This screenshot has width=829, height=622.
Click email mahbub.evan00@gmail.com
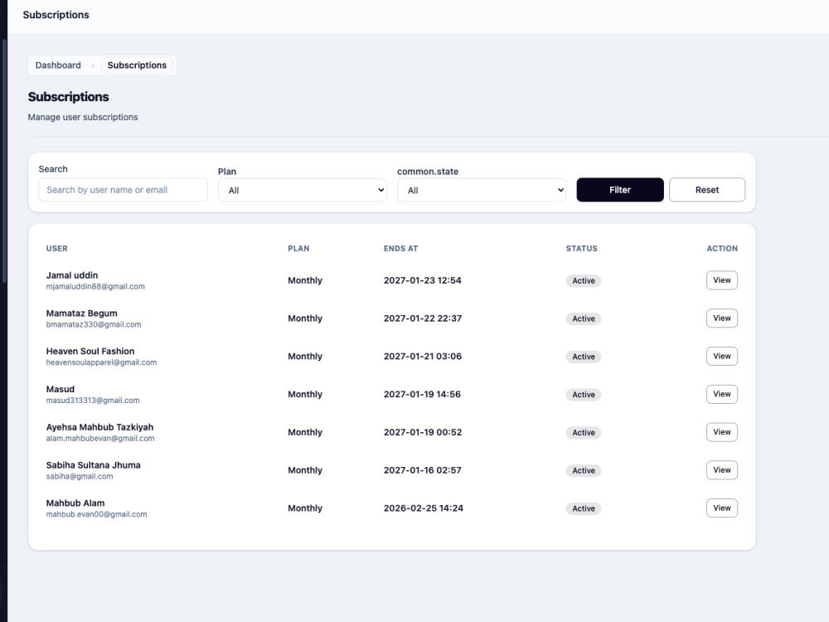click(x=96, y=515)
